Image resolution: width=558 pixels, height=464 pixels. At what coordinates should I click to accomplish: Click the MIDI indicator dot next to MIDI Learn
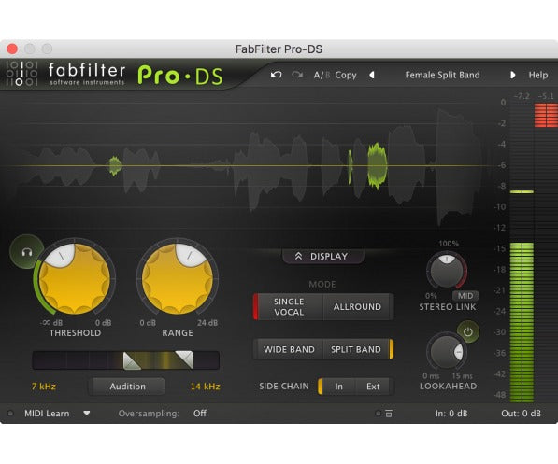[x=10, y=414]
